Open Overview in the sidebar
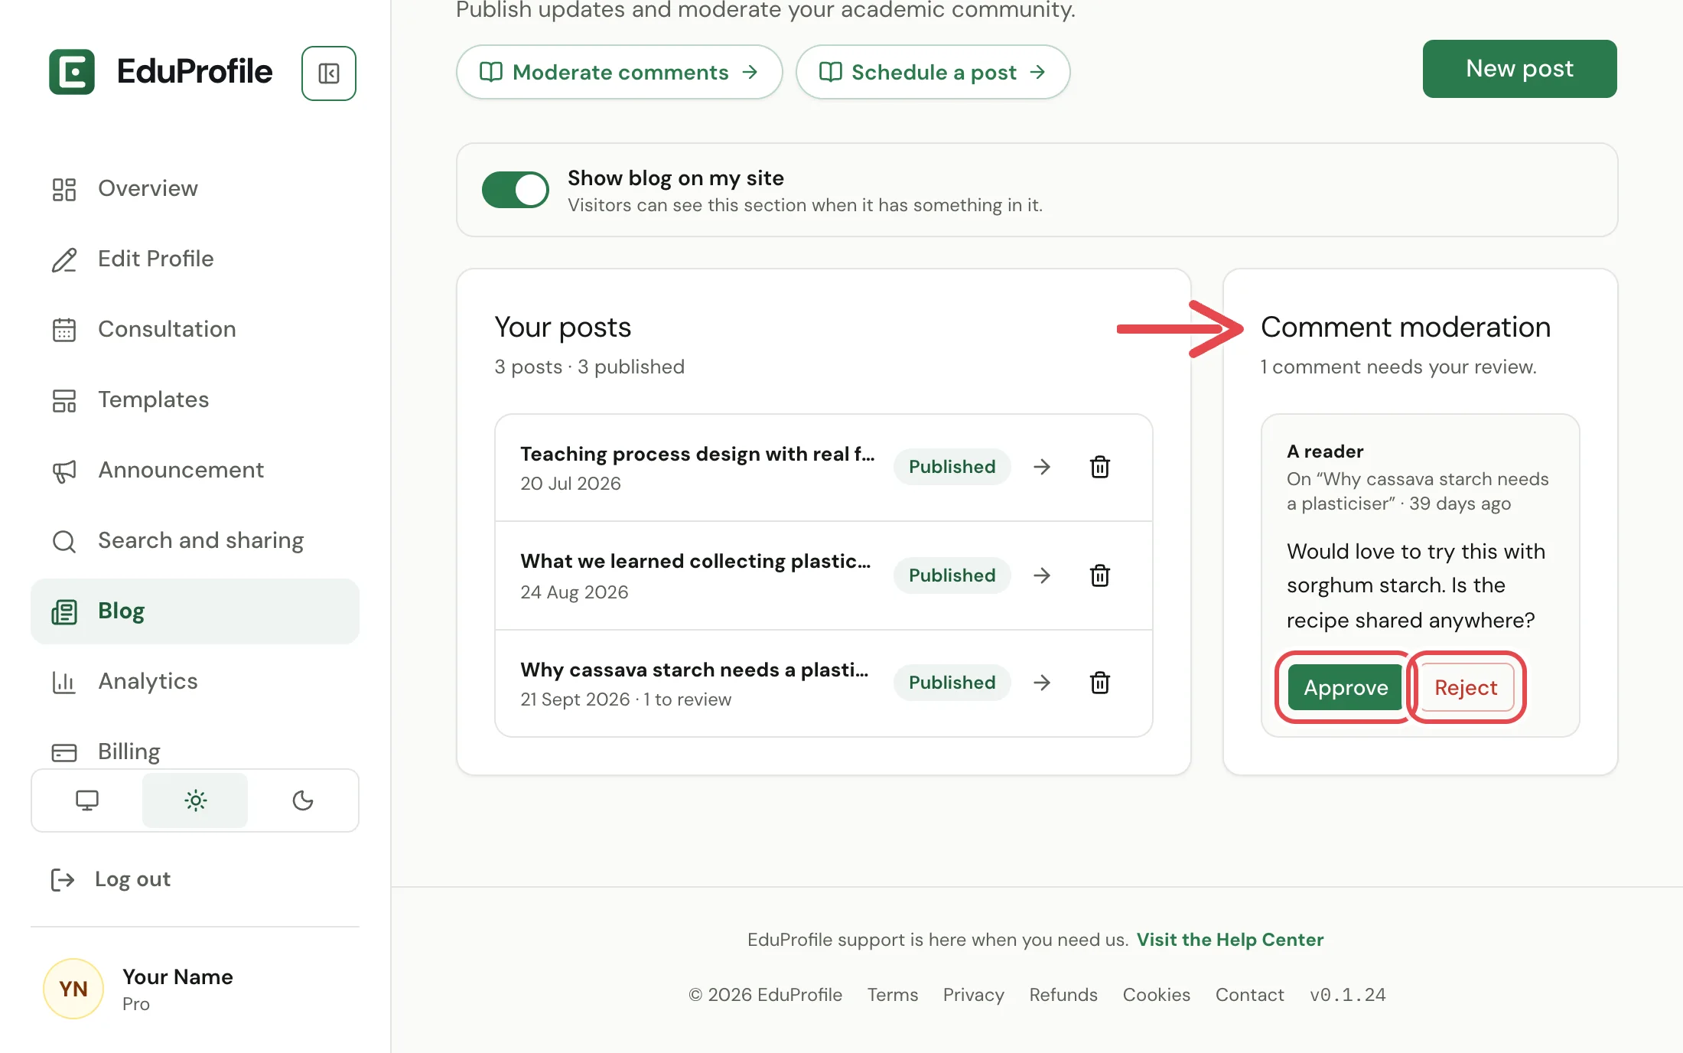1683x1053 pixels. (x=195, y=188)
